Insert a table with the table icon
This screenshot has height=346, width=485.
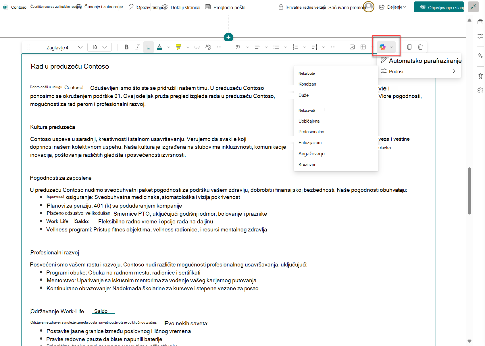363,47
